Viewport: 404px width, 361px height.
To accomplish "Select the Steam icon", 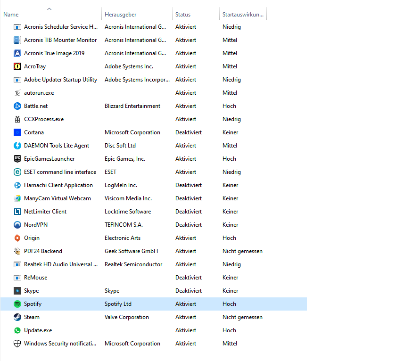I will [x=17, y=317].
